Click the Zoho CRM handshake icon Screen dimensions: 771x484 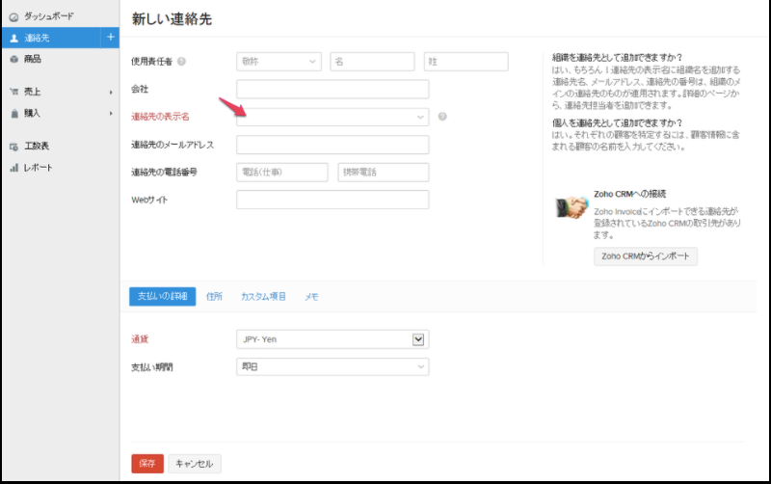pyautogui.click(x=572, y=208)
